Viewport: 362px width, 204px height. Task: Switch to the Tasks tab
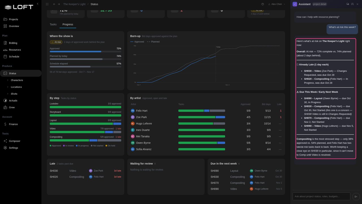click(x=53, y=24)
